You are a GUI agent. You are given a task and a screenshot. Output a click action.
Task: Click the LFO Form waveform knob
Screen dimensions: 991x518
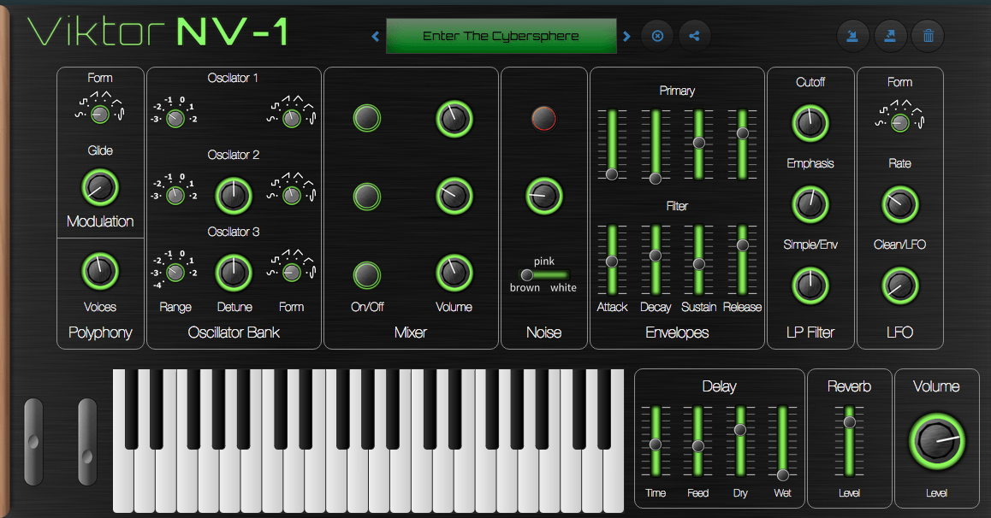tap(900, 122)
